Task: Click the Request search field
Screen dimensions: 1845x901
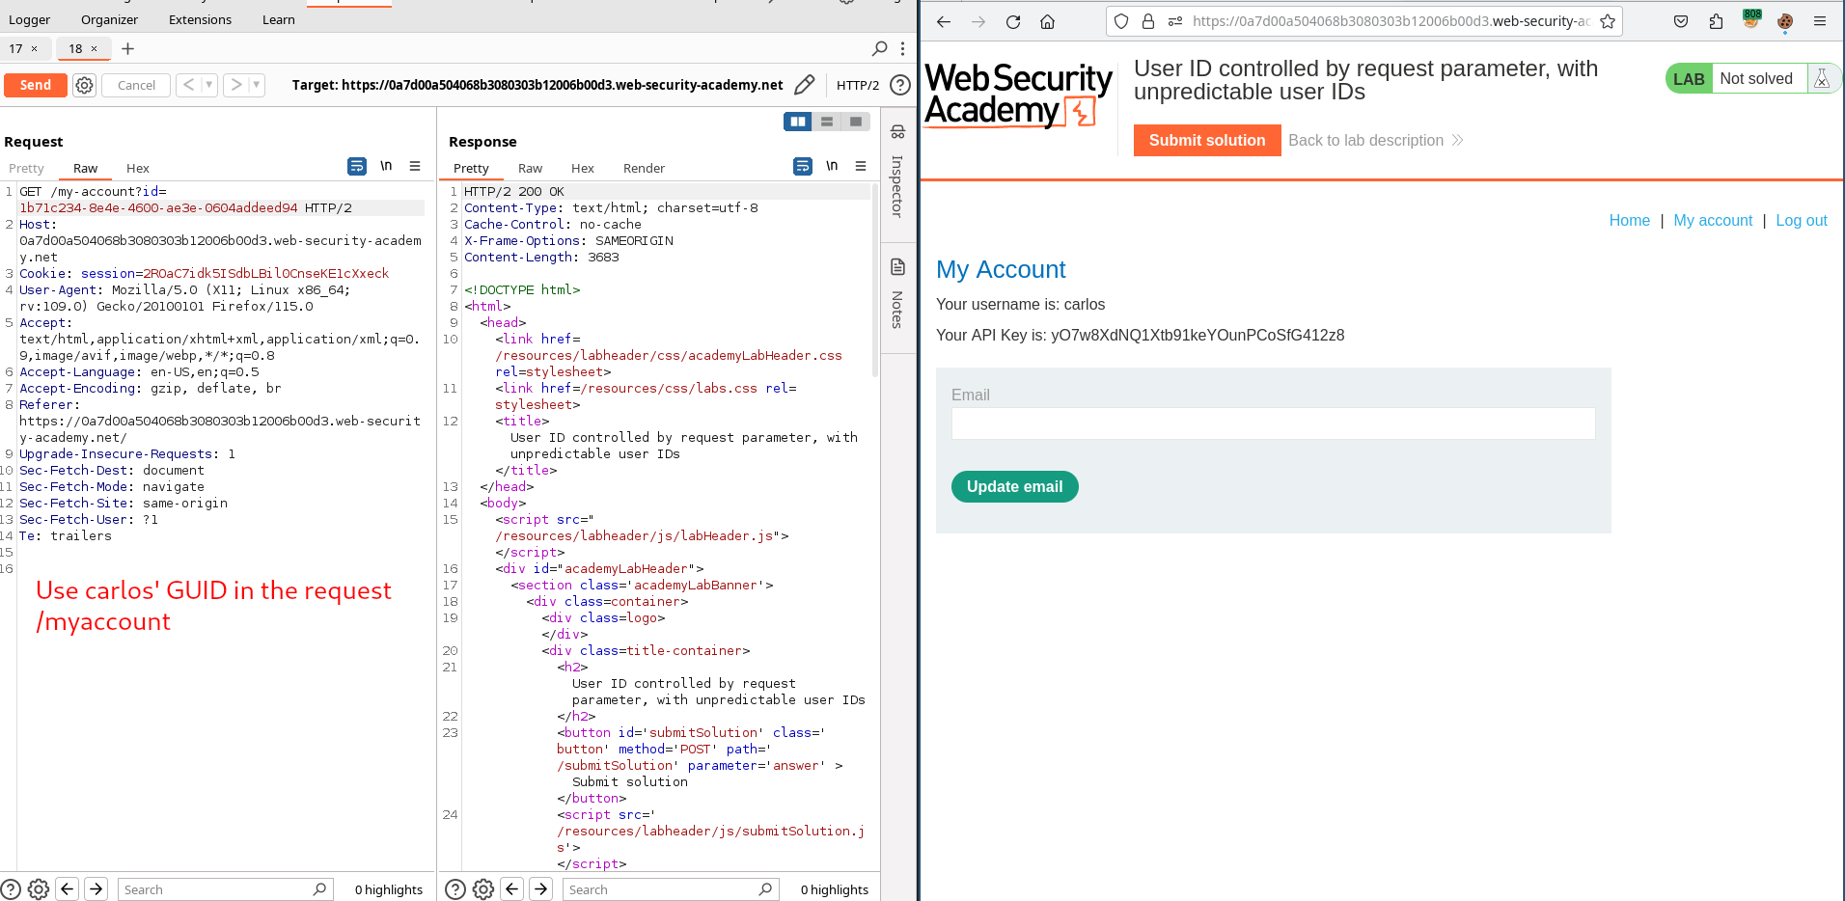Action: click(225, 889)
